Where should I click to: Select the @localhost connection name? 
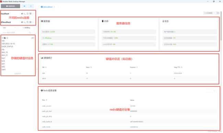click(6, 22)
